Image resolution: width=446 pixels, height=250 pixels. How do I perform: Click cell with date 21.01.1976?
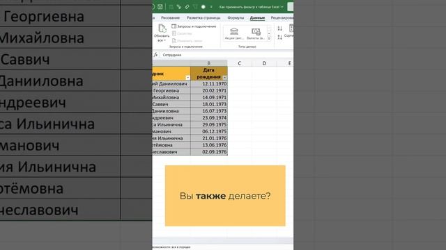pos(209,138)
